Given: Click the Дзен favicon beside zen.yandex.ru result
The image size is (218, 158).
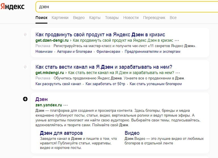Looking at the screenshot, I should click(25, 99).
